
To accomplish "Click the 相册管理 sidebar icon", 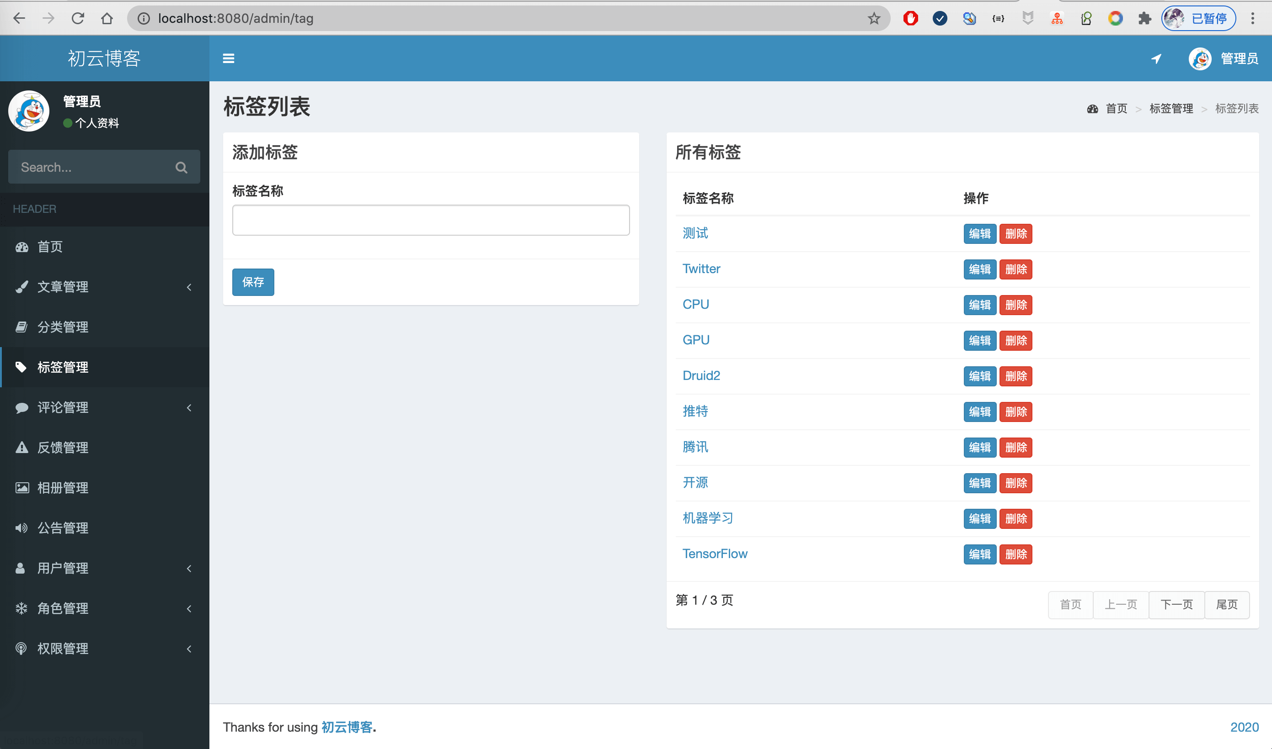I will (22, 487).
